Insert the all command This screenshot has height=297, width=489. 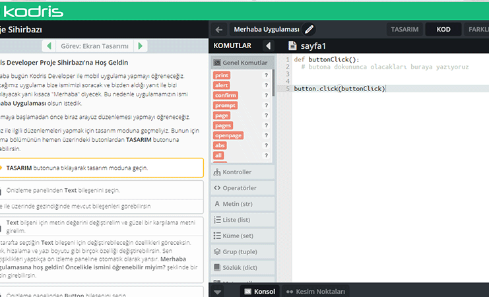point(218,155)
